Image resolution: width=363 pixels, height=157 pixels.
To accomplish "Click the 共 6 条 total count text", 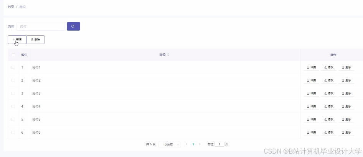I will 151,144.
